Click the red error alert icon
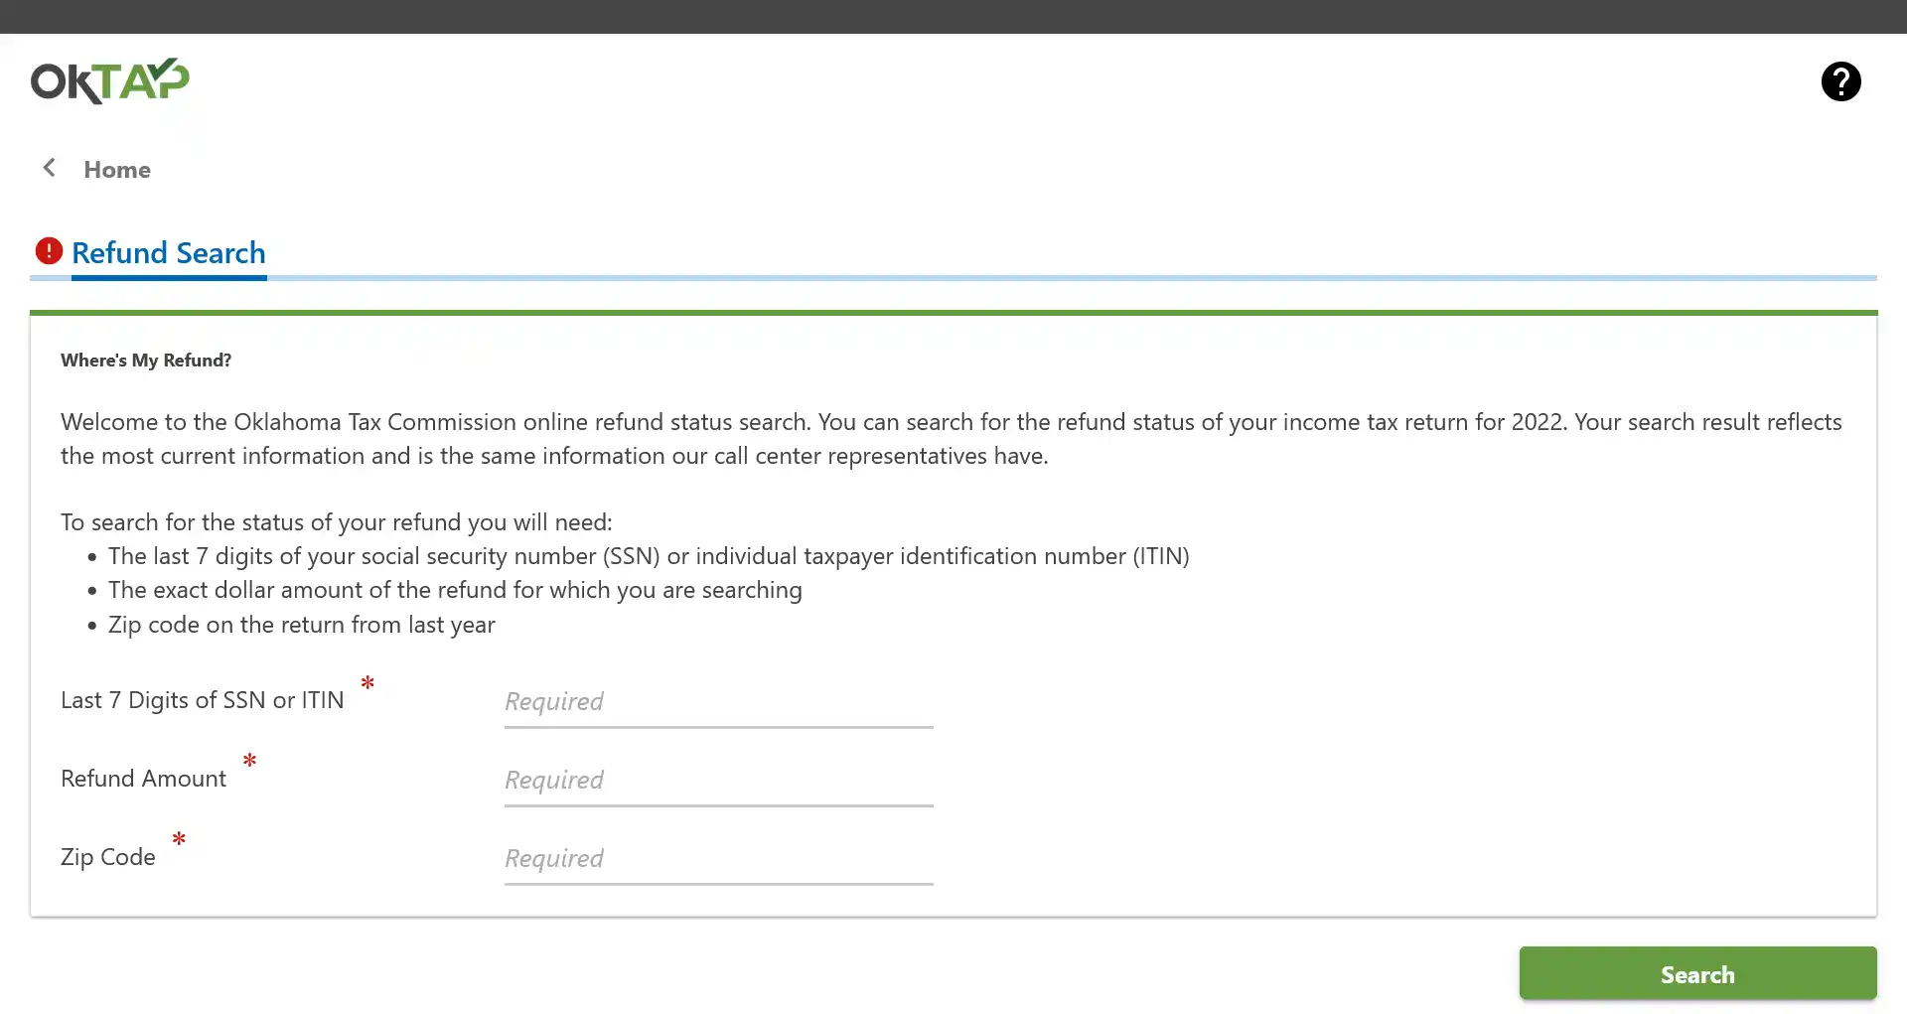This screenshot has height=1014, width=1907. pyautogui.click(x=49, y=251)
